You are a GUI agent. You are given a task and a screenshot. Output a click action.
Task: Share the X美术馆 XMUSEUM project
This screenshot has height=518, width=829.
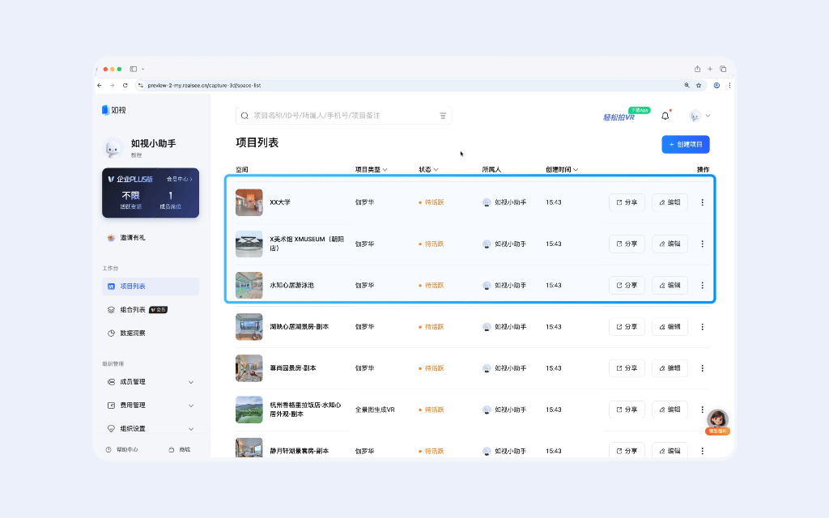pyautogui.click(x=627, y=244)
